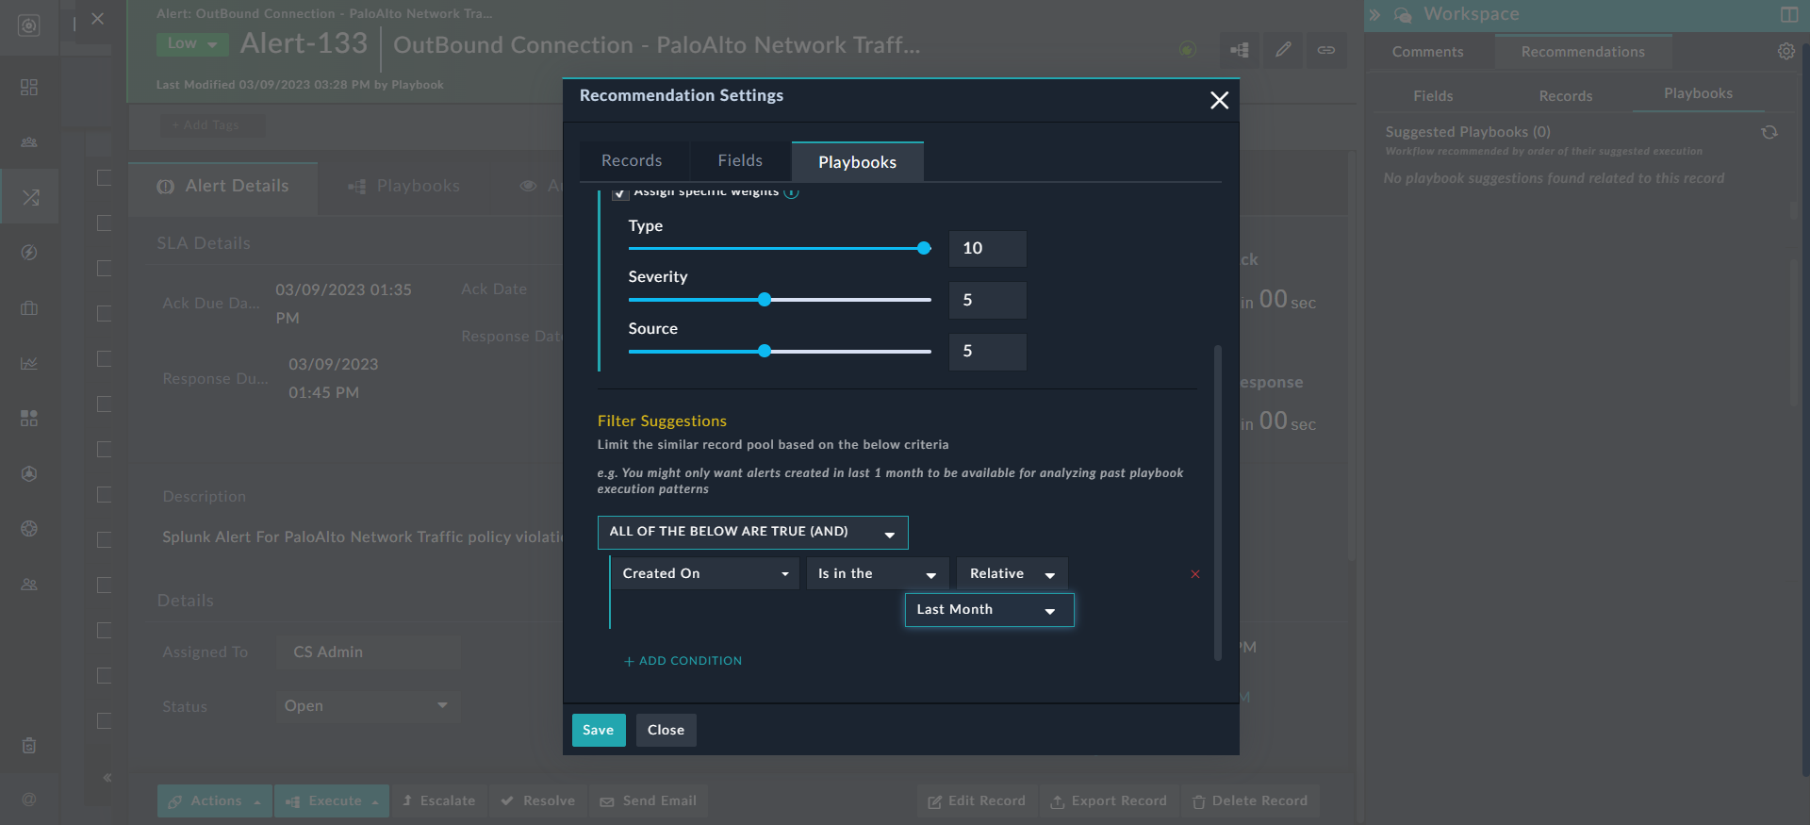Switch to the Fields tab in settings

coord(740,161)
